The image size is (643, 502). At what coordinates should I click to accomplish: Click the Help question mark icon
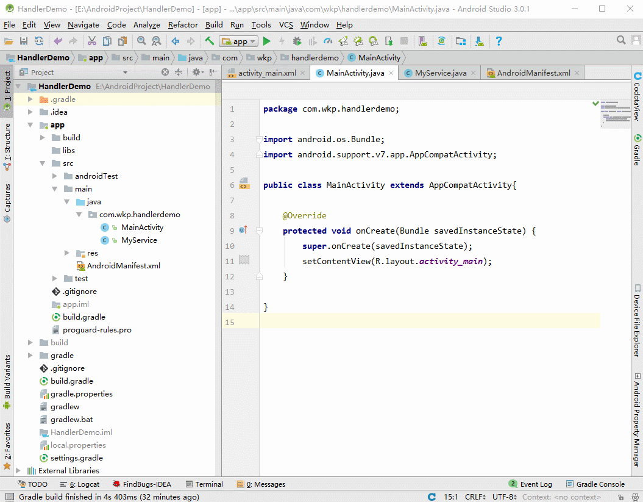tap(499, 41)
